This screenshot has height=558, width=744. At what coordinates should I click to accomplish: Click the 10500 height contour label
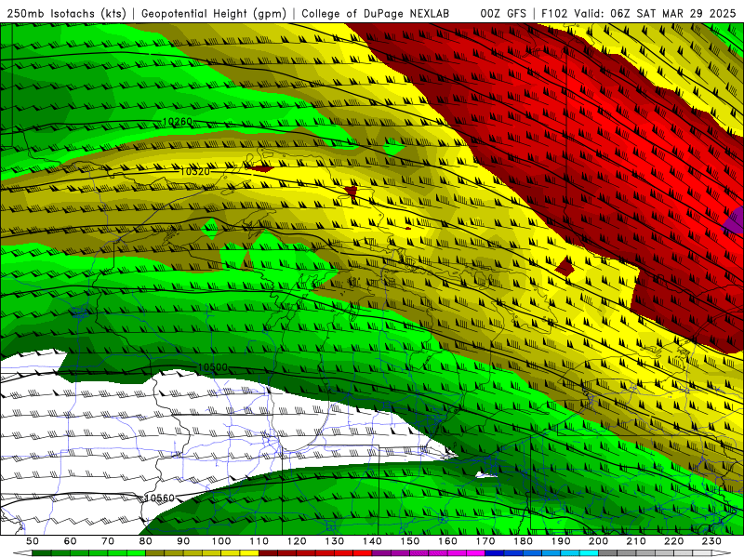213,367
